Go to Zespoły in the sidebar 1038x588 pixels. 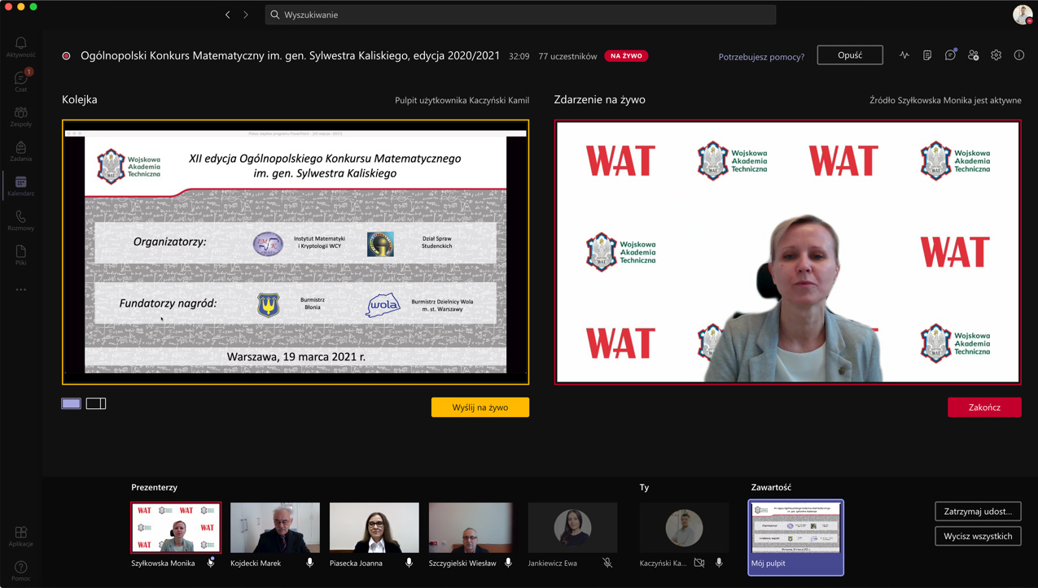[20, 116]
